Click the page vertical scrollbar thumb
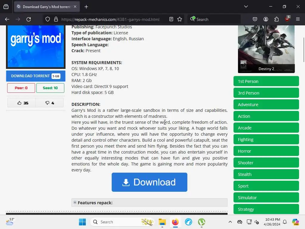 click(304, 50)
